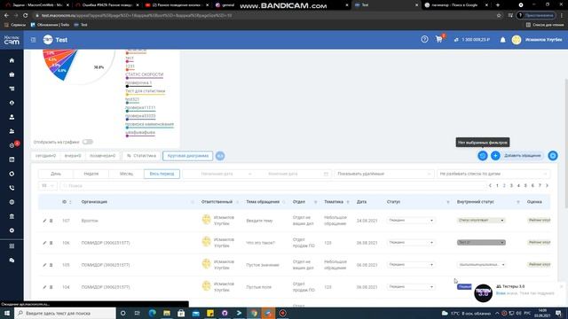Edit appeal 107 with the pencil icon
The height and width of the screenshot is (319, 568).
(x=44, y=221)
